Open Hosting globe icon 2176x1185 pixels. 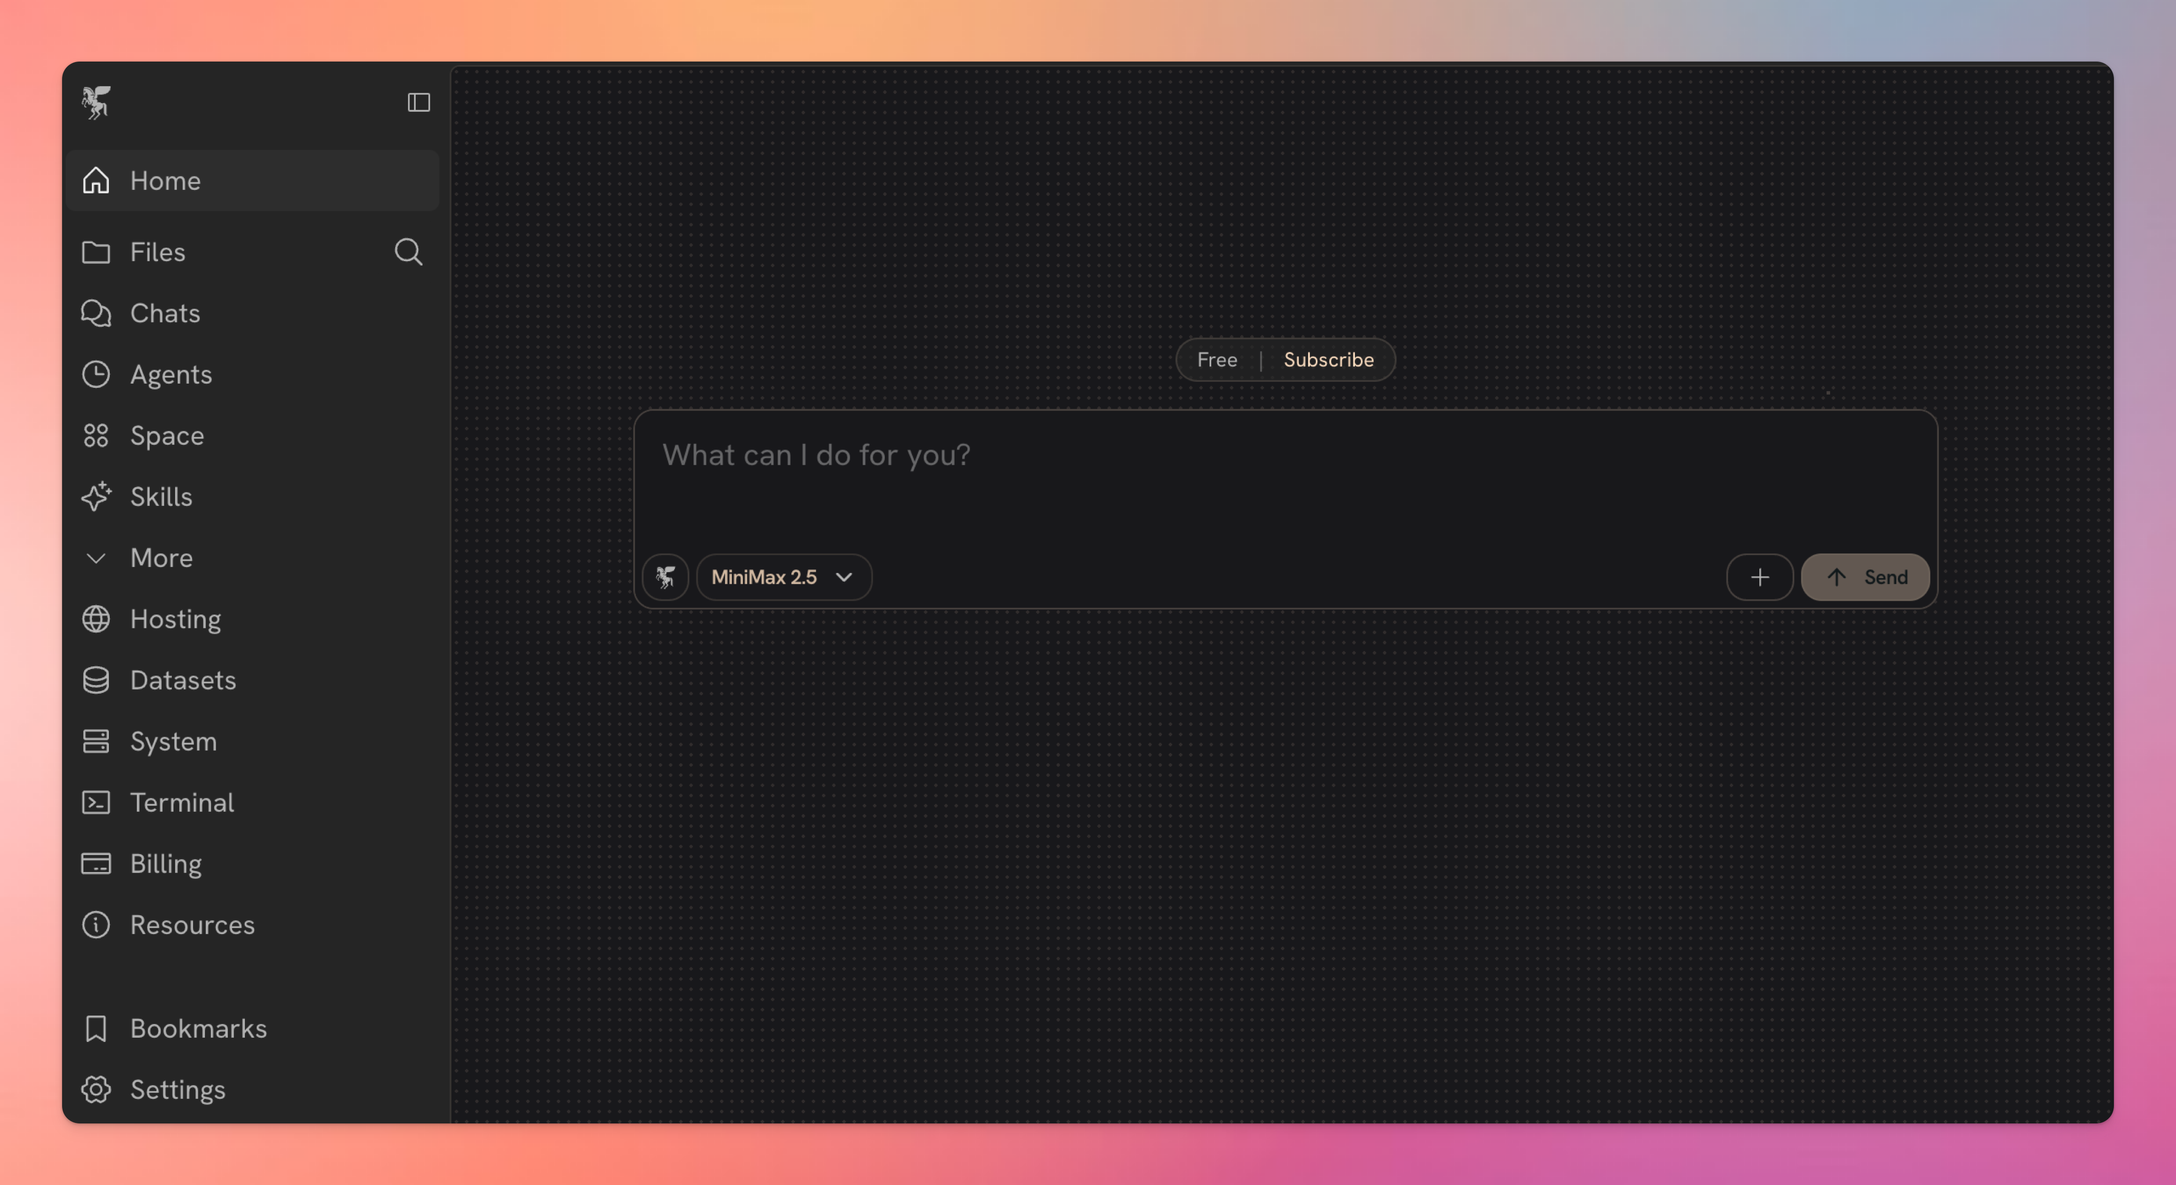point(96,619)
